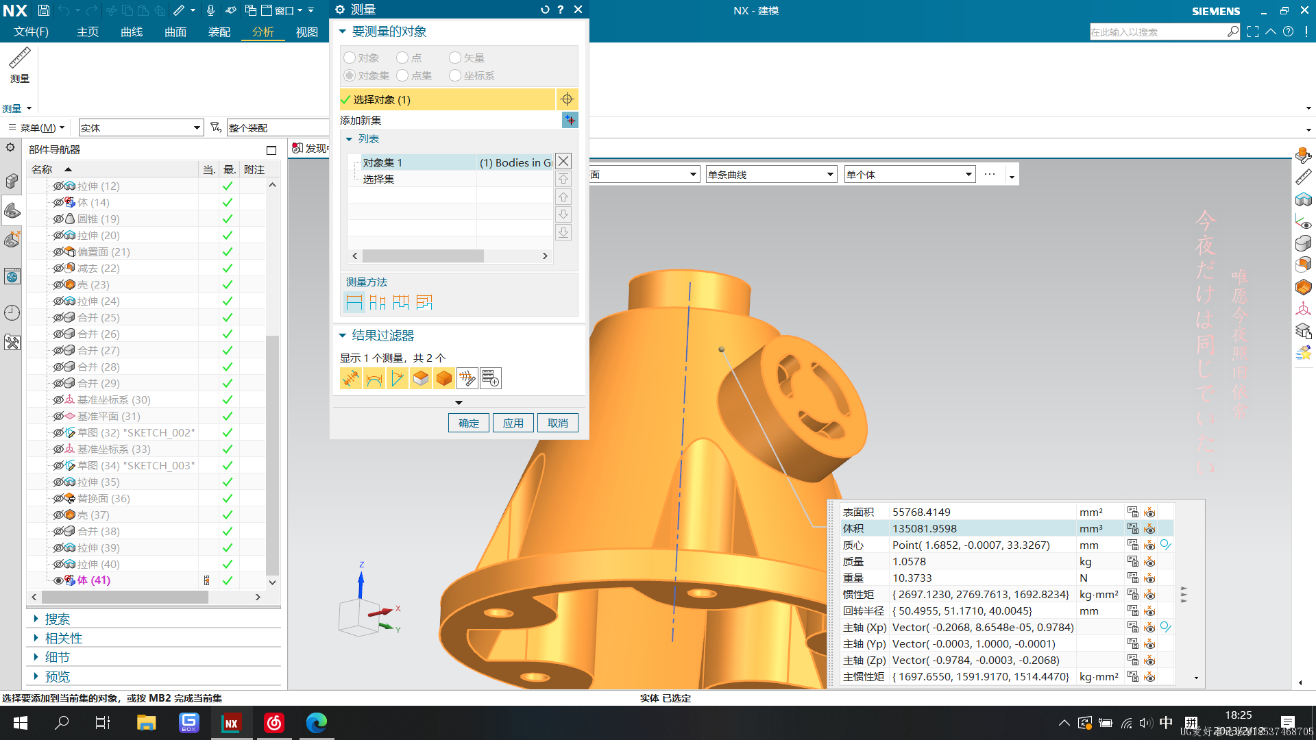Collapse the 结果过滤器 section
This screenshot has height=740, width=1316.
point(343,336)
